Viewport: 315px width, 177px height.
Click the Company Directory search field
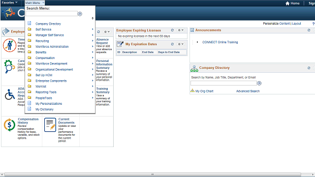pyautogui.click(x=223, y=83)
